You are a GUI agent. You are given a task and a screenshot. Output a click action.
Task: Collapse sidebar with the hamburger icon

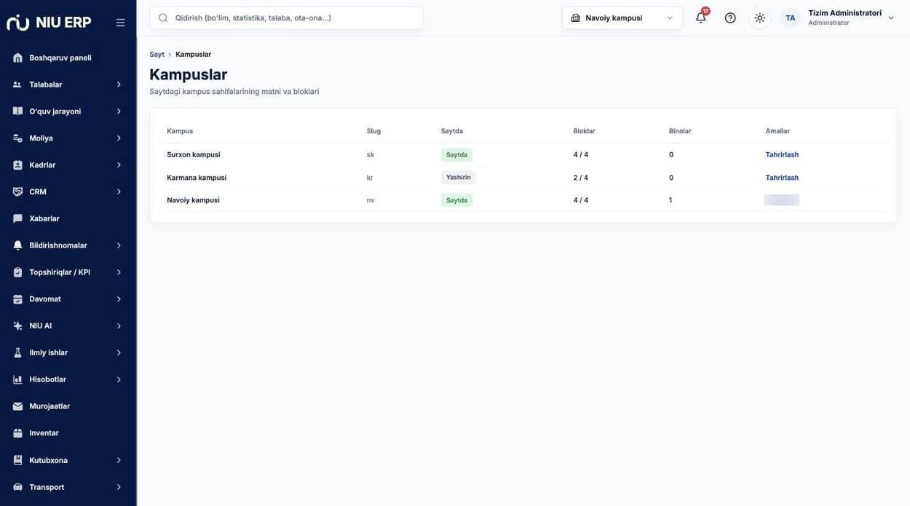tap(121, 23)
